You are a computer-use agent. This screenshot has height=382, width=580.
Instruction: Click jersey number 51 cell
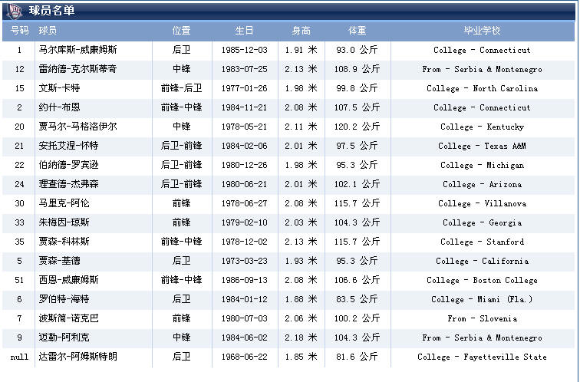click(19, 280)
